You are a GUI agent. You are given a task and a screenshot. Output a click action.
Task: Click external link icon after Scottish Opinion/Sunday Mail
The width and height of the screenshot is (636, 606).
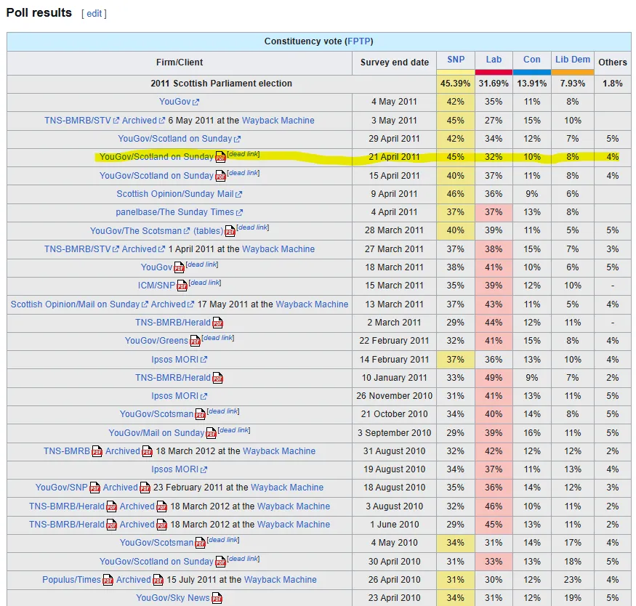(x=238, y=194)
